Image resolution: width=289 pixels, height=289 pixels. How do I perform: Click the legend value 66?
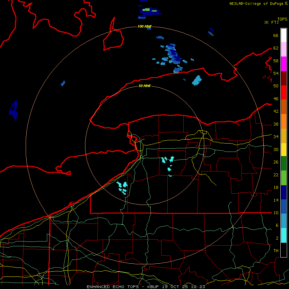[x=276, y=35]
